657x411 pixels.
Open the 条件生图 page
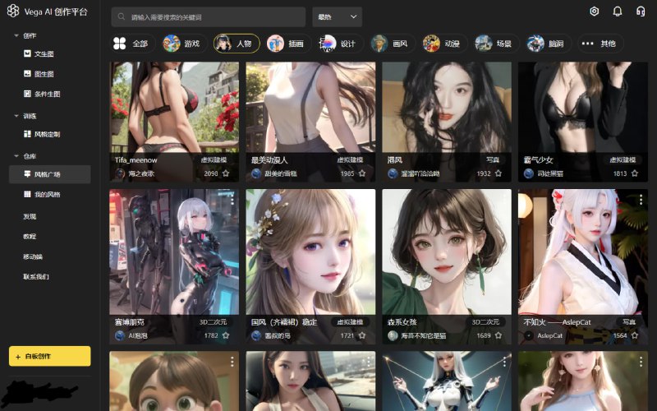pyautogui.click(x=42, y=94)
